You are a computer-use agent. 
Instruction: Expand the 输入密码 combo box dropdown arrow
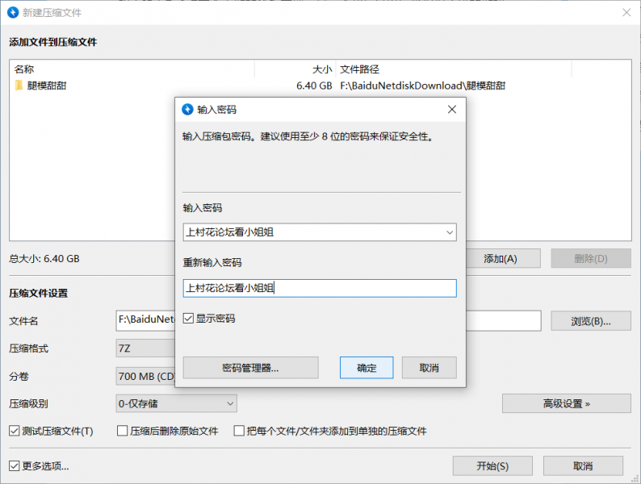(x=449, y=232)
